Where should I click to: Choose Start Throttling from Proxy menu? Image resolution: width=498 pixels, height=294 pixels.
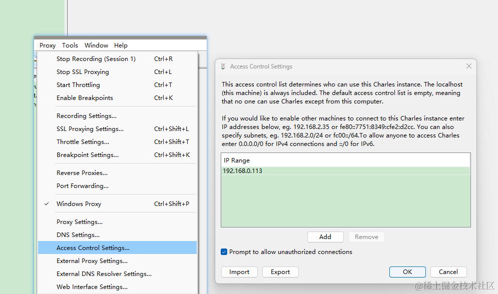tap(117, 85)
